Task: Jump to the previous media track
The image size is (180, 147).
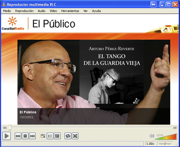Action: (x=18, y=136)
